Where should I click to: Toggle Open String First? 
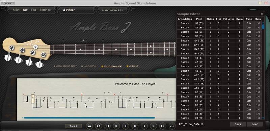(65, 66)
